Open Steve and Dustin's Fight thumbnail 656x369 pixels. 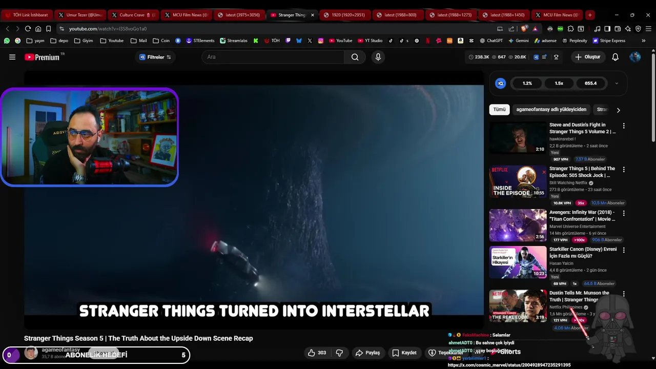[518, 138]
